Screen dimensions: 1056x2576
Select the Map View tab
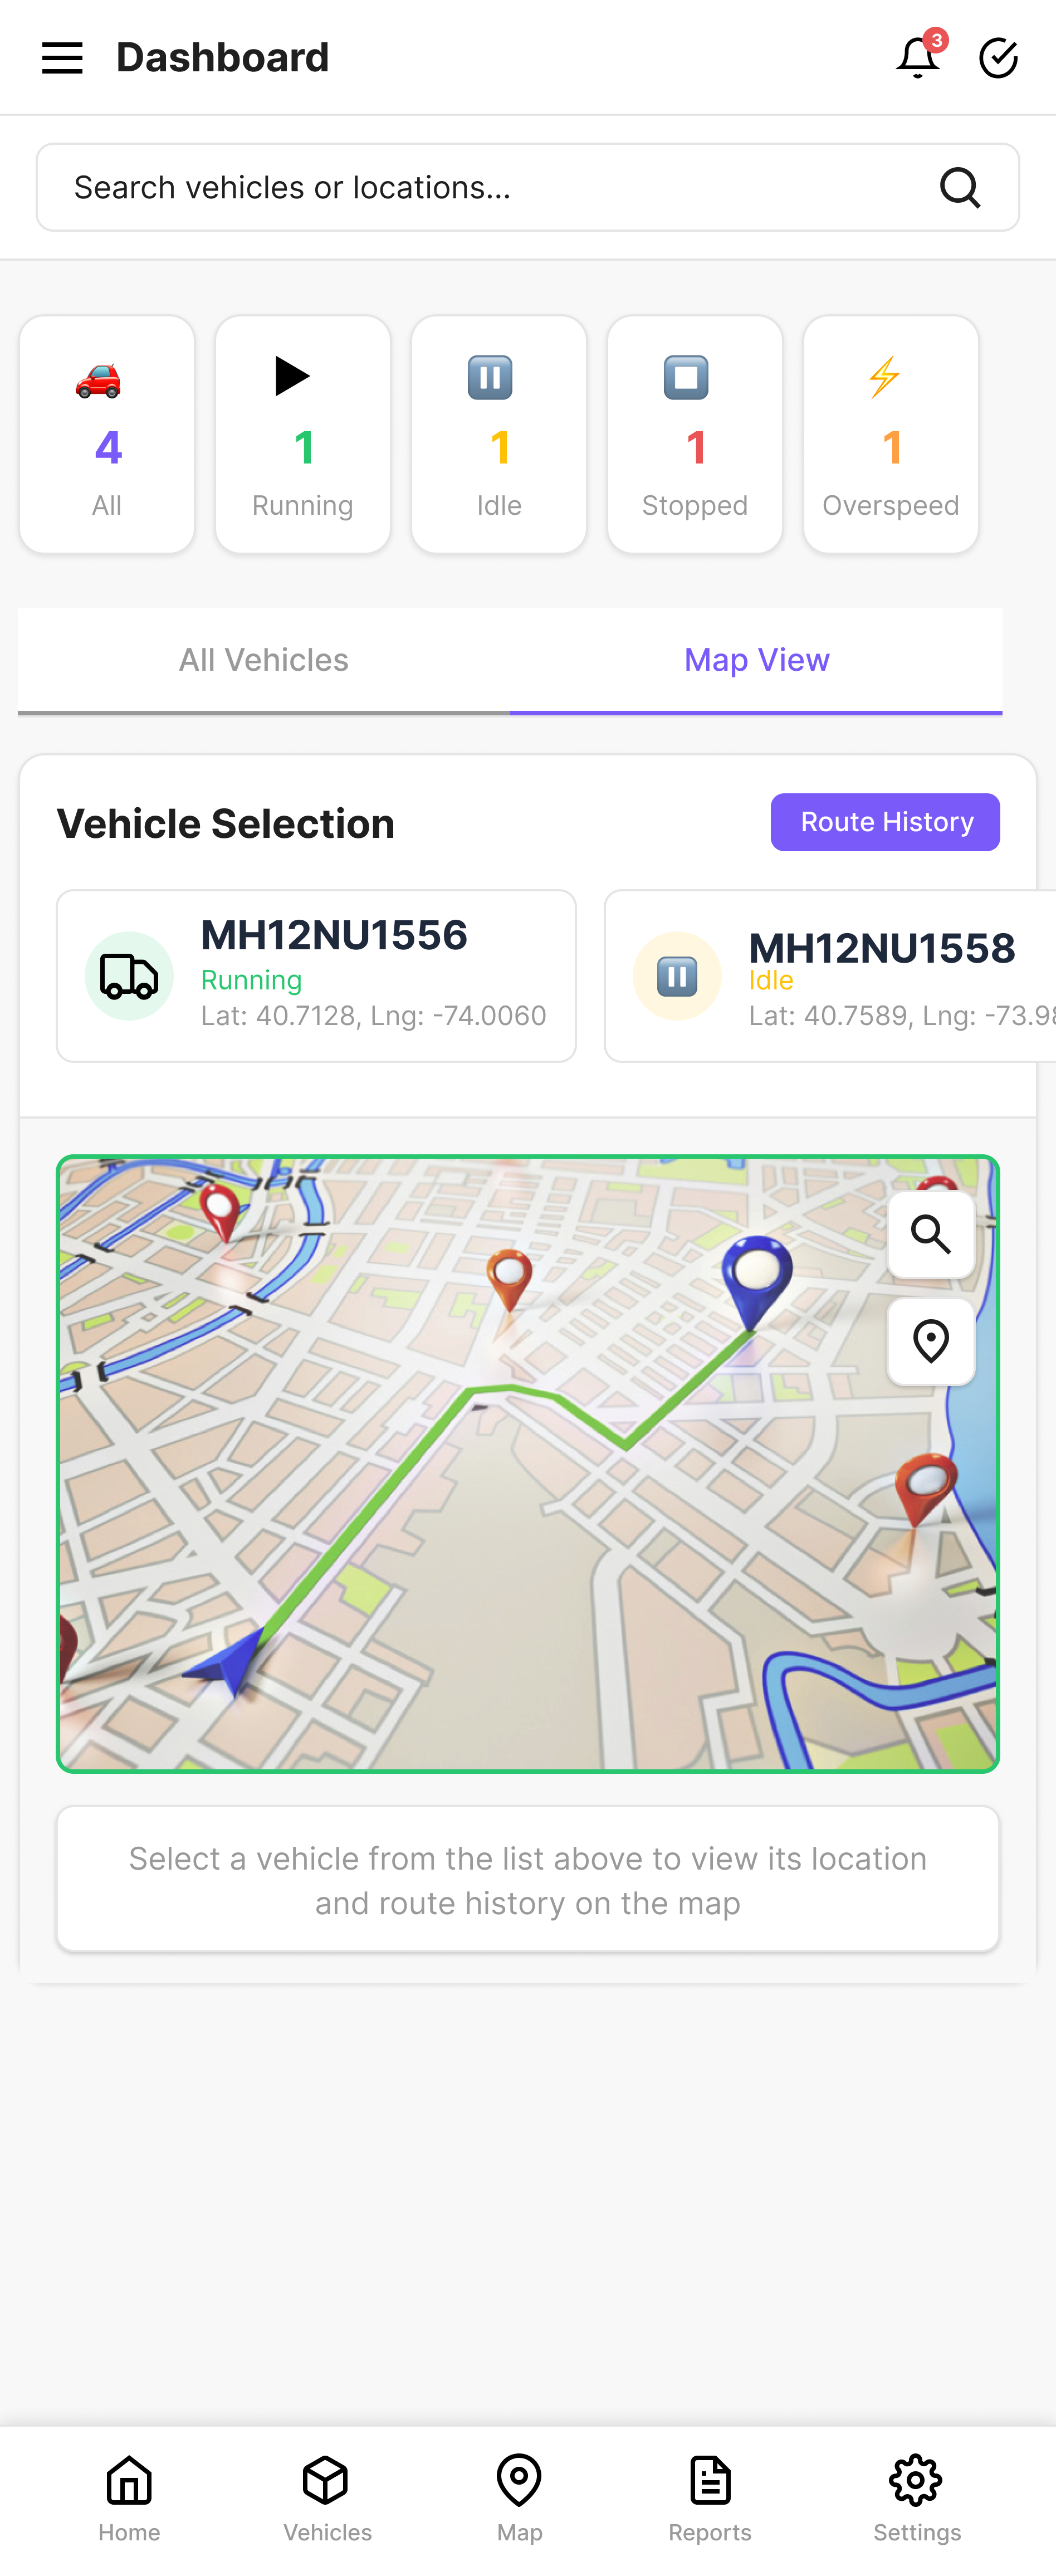click(756, 659)
